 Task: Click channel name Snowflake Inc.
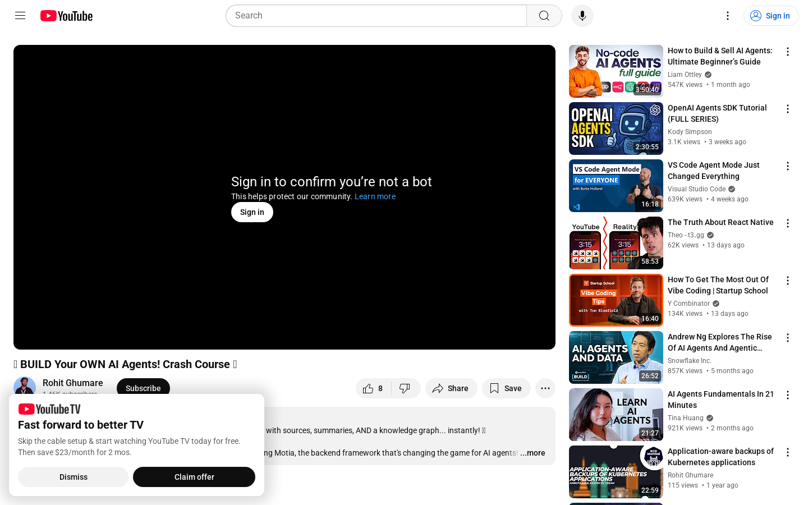[690, 361]
